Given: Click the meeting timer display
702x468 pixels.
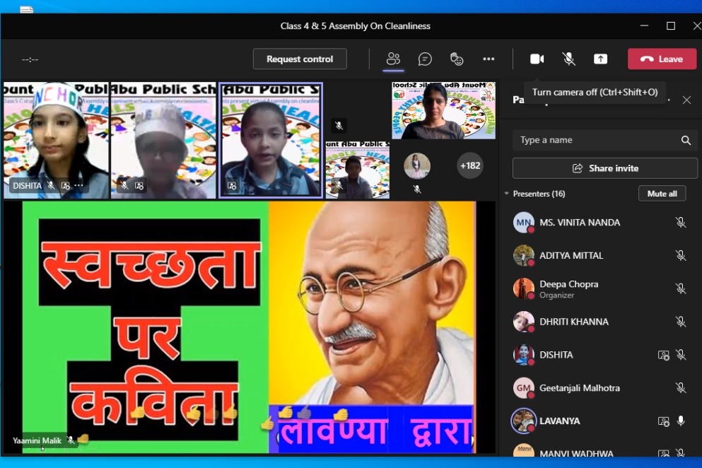Looking at the screenshot, I should click(x=30, y=59).
